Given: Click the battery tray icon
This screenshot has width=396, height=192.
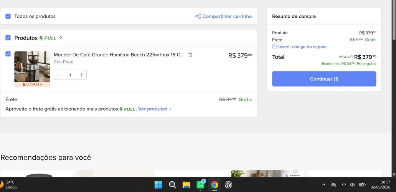Looking at the screenshot, I should [362, 185].
